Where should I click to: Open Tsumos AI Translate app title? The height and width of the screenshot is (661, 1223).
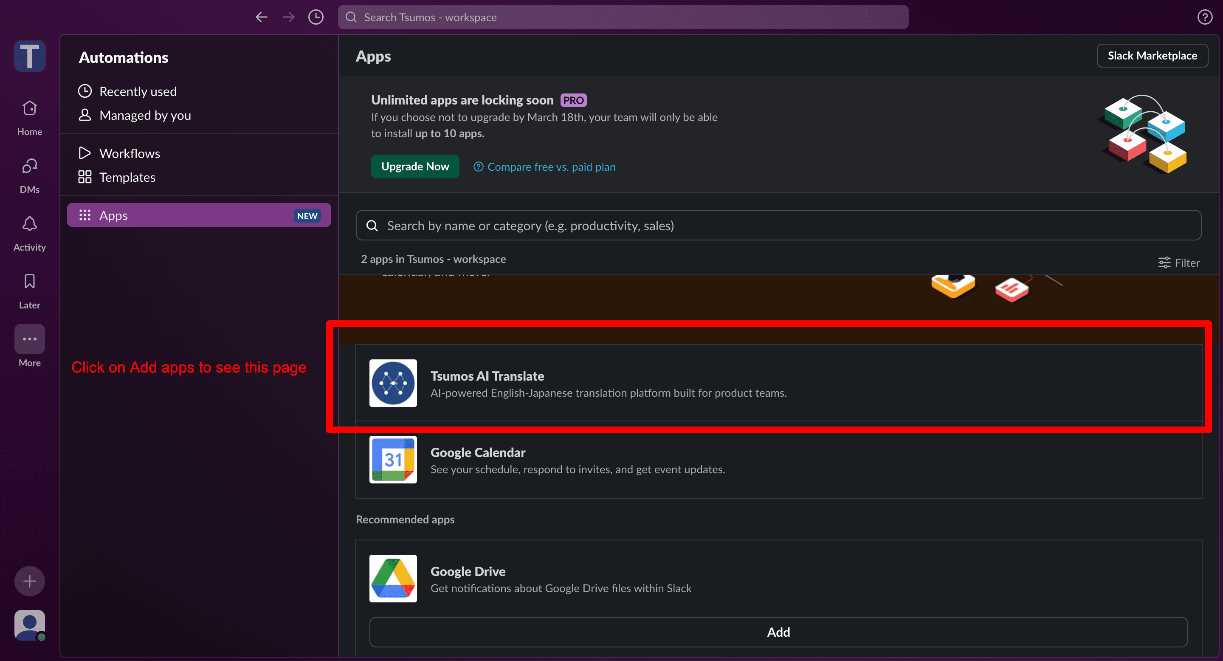click(487, 376)
